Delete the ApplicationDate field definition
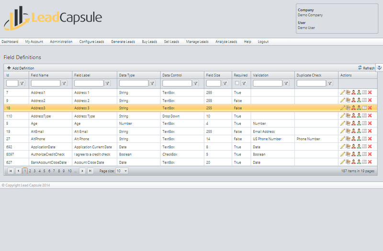 click(370, 147)
